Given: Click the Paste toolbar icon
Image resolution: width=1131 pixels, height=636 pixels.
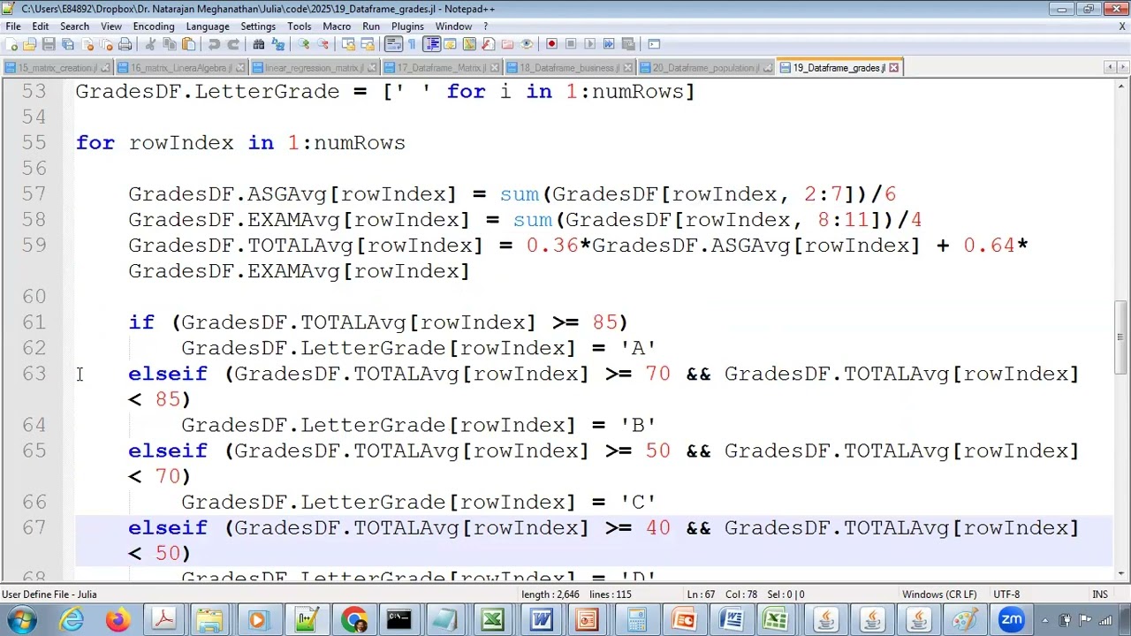Looking at the screenshot, I should pos(188,44).
